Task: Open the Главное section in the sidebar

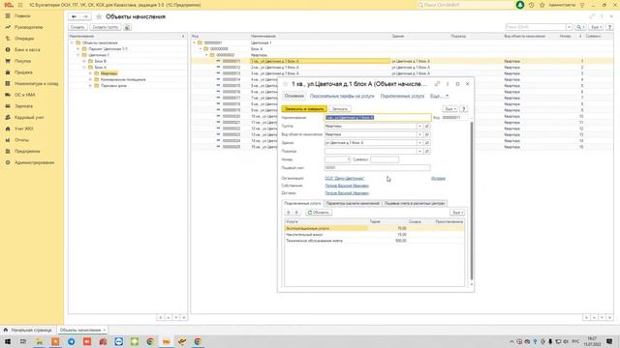Action: click(22, 15)
